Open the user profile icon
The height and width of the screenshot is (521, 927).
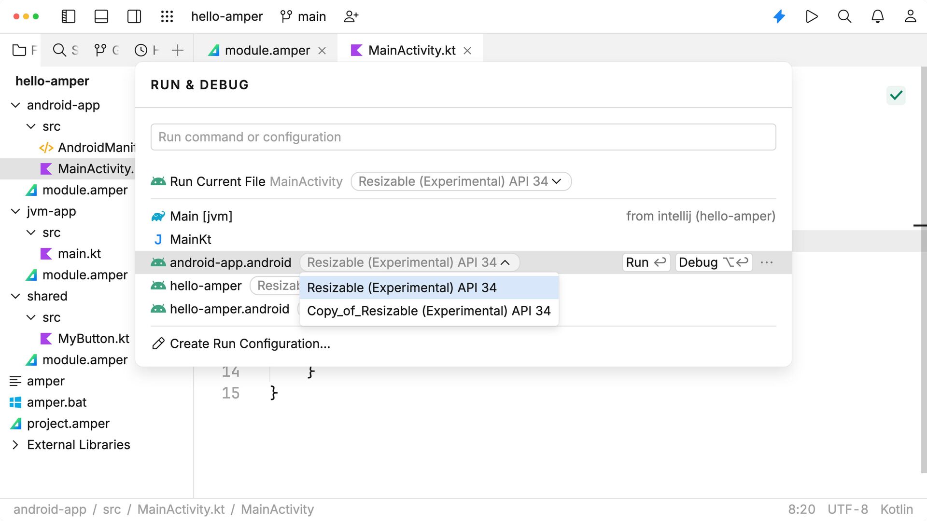click(910, 16)
